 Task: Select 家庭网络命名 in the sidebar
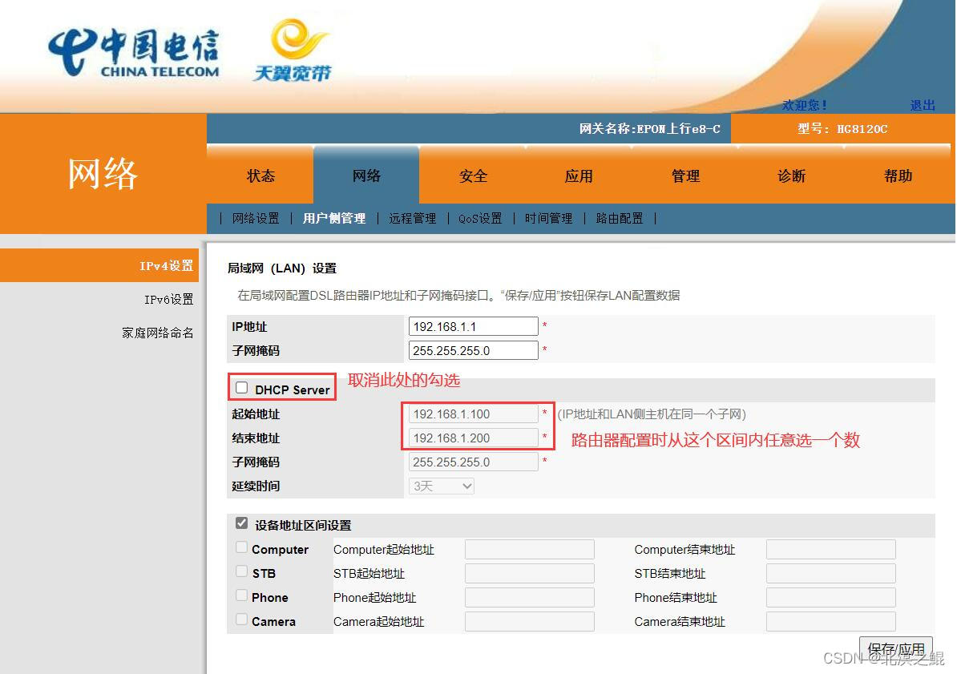(157, 333)
